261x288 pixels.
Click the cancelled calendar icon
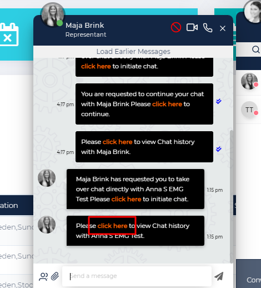[x=8, y=34]
